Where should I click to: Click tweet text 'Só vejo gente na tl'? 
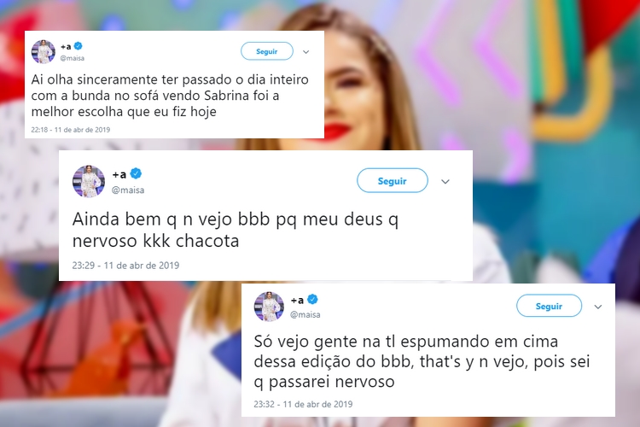point(323,342)
